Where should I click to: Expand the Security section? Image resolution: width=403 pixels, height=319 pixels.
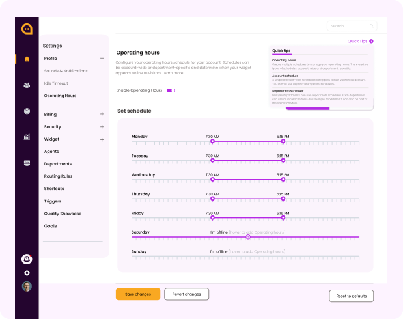pyautogui.click(x=102, y=127)
